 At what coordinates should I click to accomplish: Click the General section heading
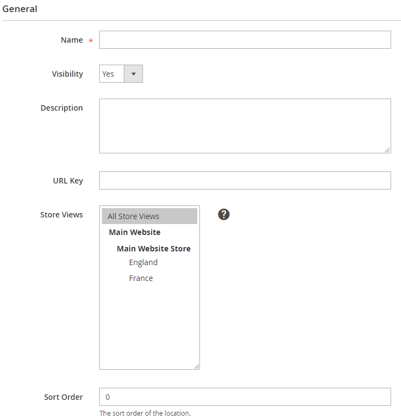tap(20, 9)
